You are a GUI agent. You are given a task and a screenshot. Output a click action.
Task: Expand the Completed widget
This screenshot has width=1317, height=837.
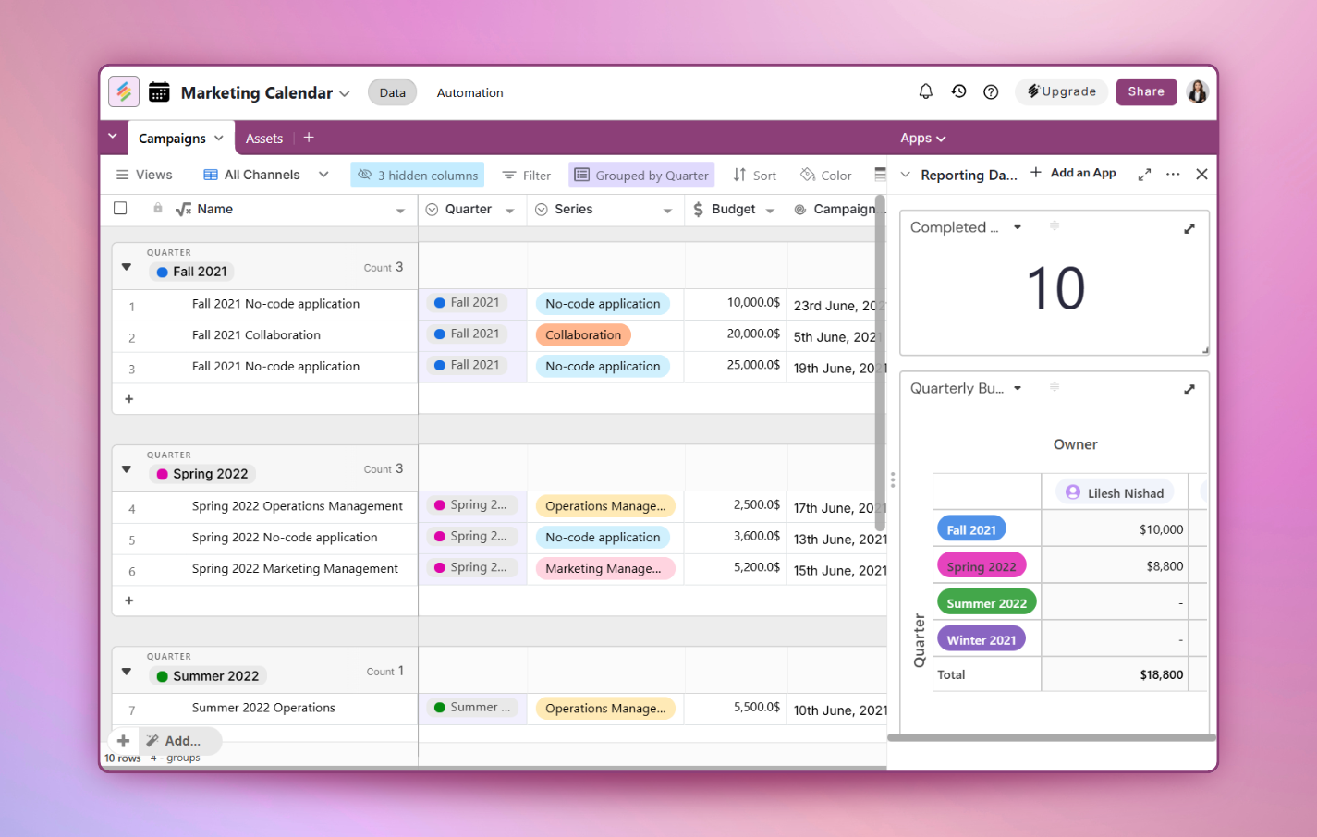pyautogui.click(x=1189, y=228)
